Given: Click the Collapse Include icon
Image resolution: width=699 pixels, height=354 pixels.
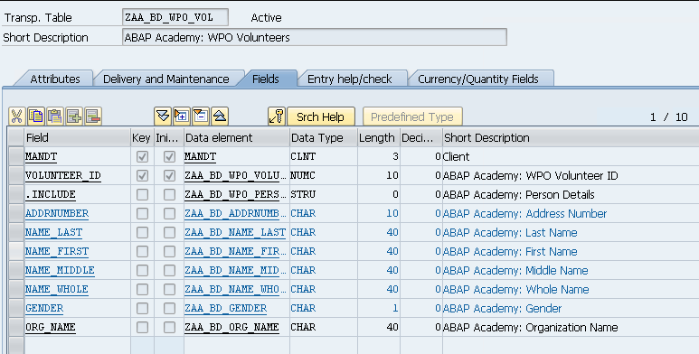Looking at the screenshot, I should coord(201,116).
